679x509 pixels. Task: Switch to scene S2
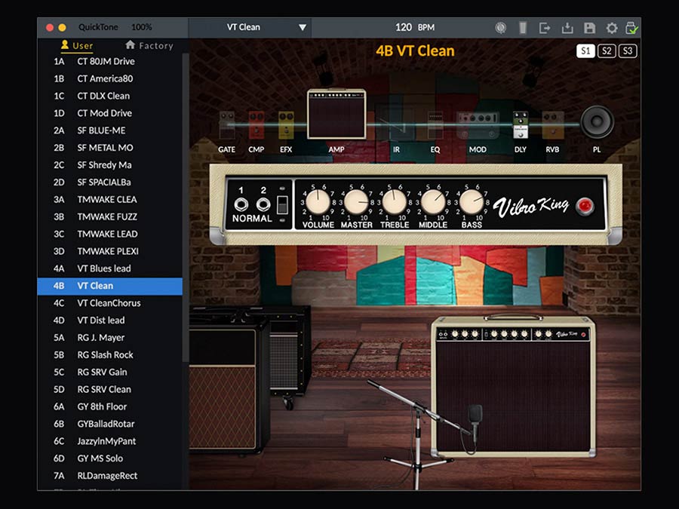(x=607, y=51)
